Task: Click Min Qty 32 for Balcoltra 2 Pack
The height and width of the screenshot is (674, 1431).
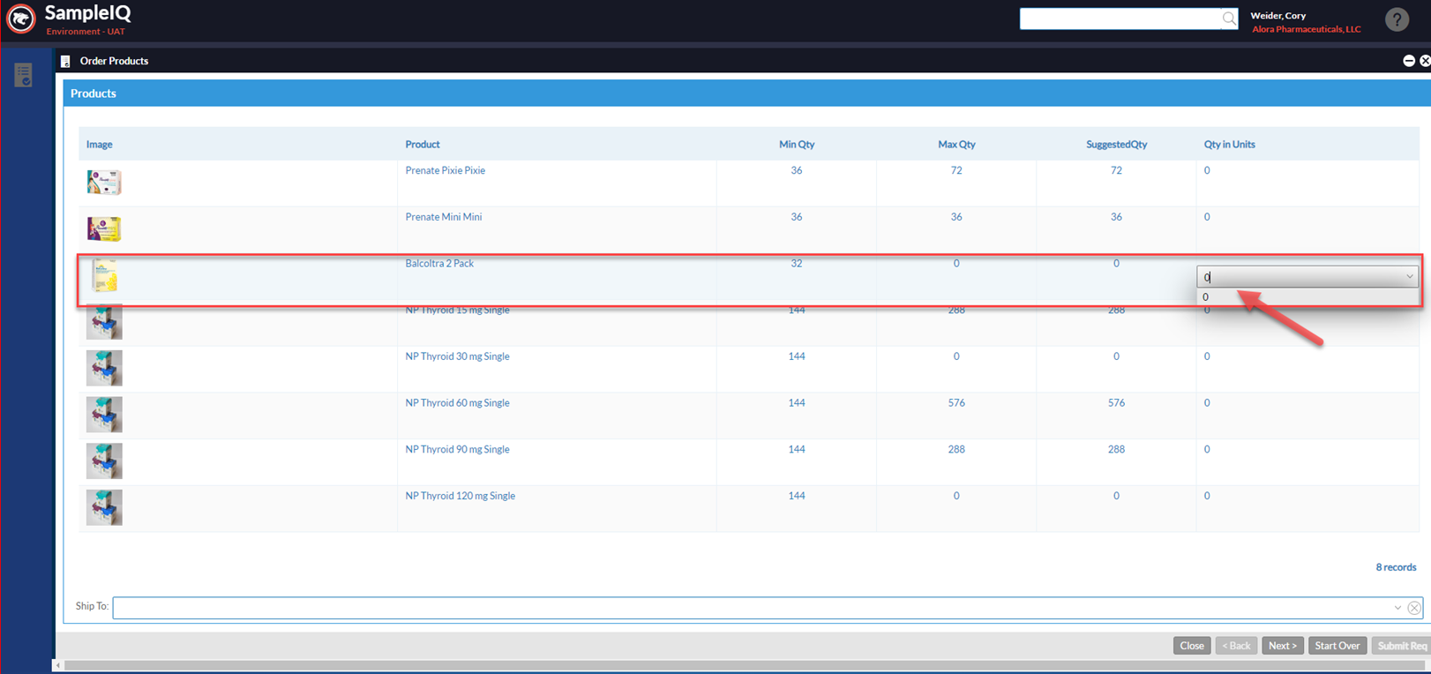Action: (x=797, y=264)
